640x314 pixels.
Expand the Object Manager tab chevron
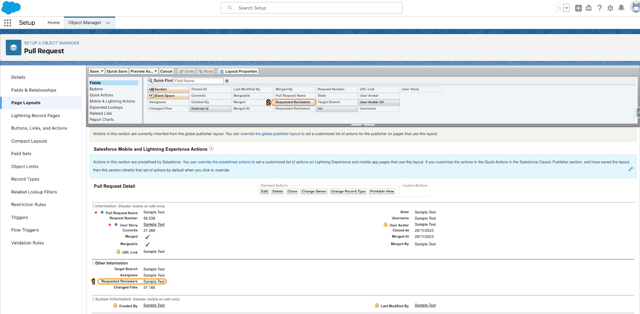(x=108, y=23)
